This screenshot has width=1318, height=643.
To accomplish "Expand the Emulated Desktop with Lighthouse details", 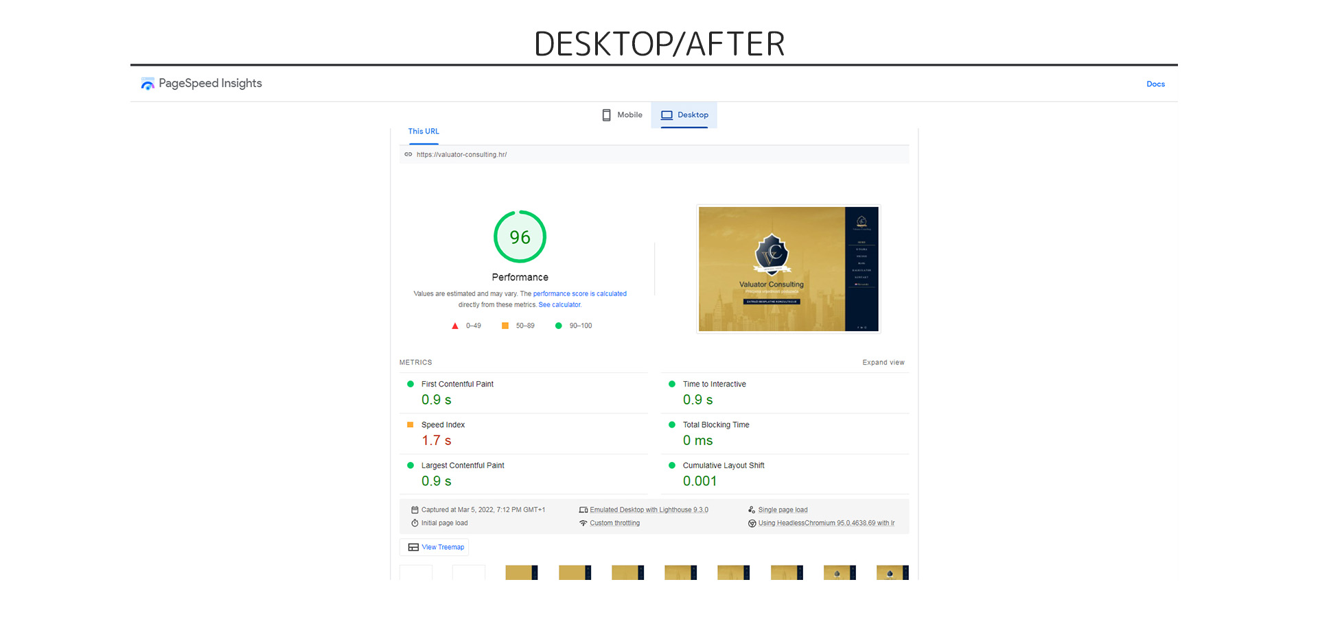I will coord(649,510).
